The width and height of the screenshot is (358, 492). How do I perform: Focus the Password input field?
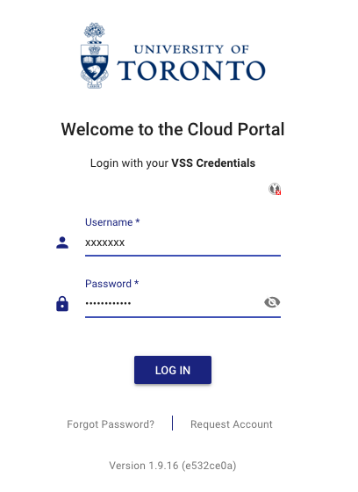click(x=174, y=303)
